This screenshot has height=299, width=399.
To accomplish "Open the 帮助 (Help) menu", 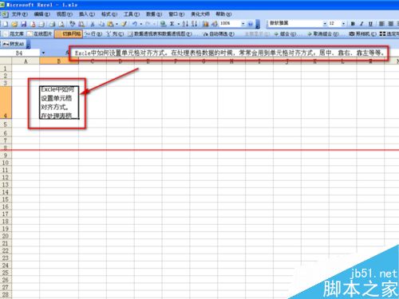I will 223,14.
